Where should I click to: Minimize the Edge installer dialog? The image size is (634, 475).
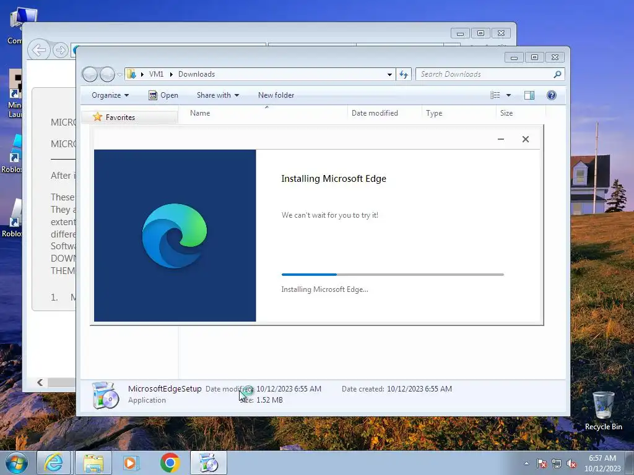500,139
